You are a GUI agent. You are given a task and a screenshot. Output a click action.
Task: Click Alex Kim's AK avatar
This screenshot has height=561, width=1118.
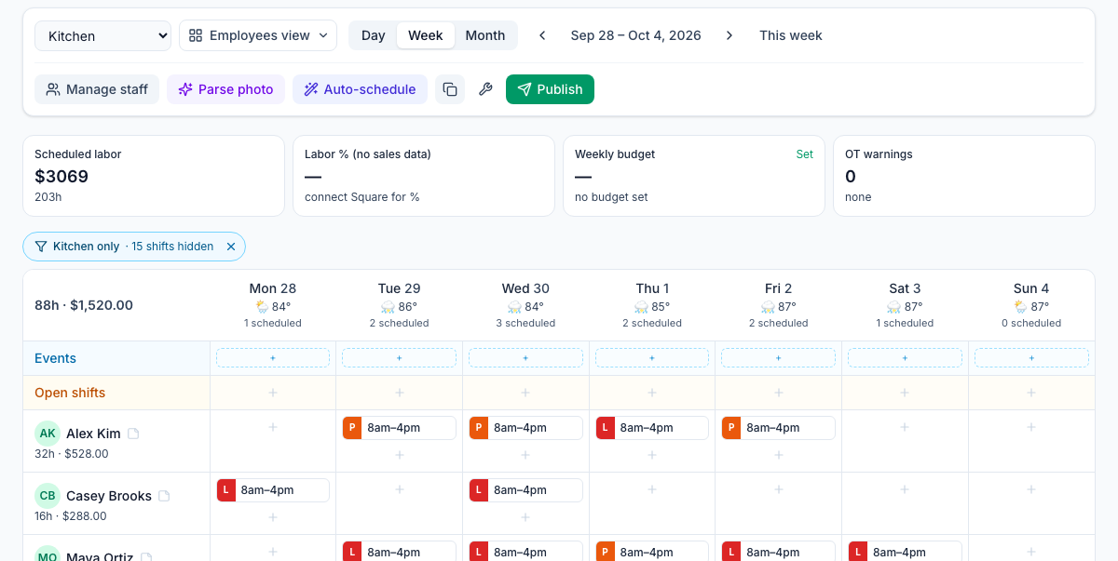pos(48,434)
